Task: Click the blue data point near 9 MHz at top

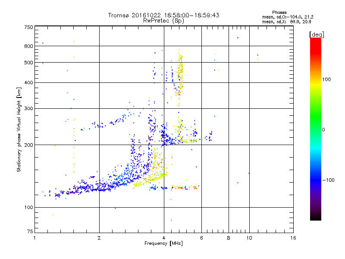Action: (x=238, y=38)
